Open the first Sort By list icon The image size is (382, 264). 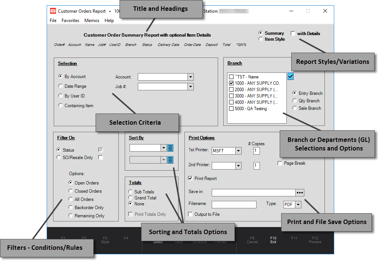point(170,148)
